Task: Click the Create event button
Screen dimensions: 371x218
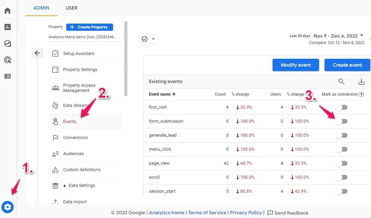Action: pos(347,65)
